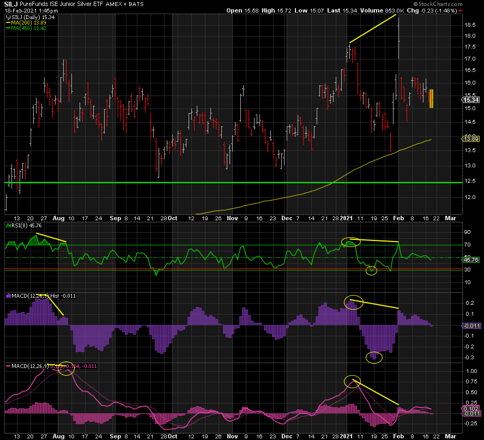The image size is (484, 440).
Task: Click the green dash marker beside MA(450)
Action: pos(8,28)
